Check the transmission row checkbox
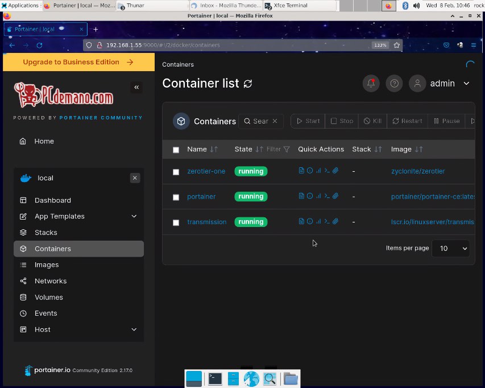Screen dimensions: 485x388 click(176, 223)
